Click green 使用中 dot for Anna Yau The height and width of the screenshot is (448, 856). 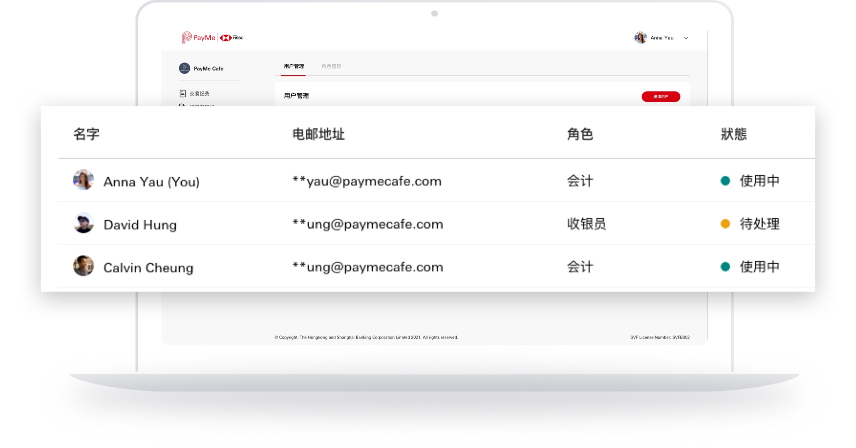click(725, 181)
